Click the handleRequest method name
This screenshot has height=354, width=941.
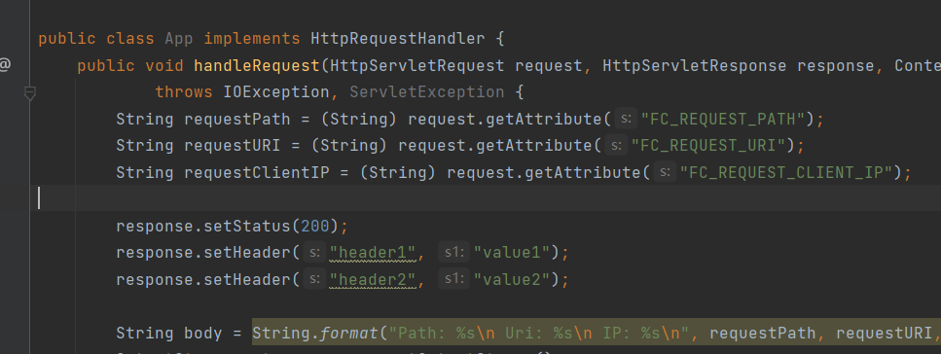click(x=257, y=66)
